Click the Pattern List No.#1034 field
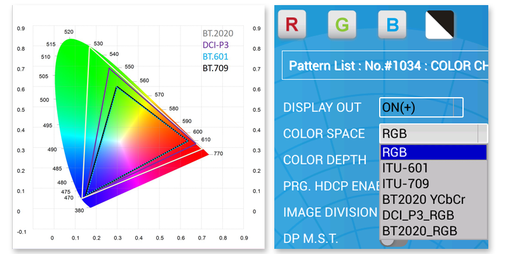Image resolution: width=508 pixels, height=254 pixels. [x=385, y=65]
